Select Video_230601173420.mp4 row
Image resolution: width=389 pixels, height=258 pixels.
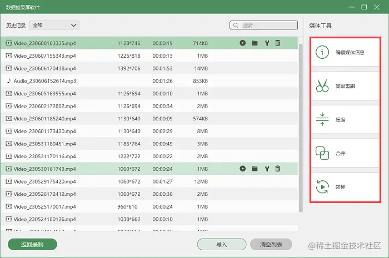click(149, 131)
